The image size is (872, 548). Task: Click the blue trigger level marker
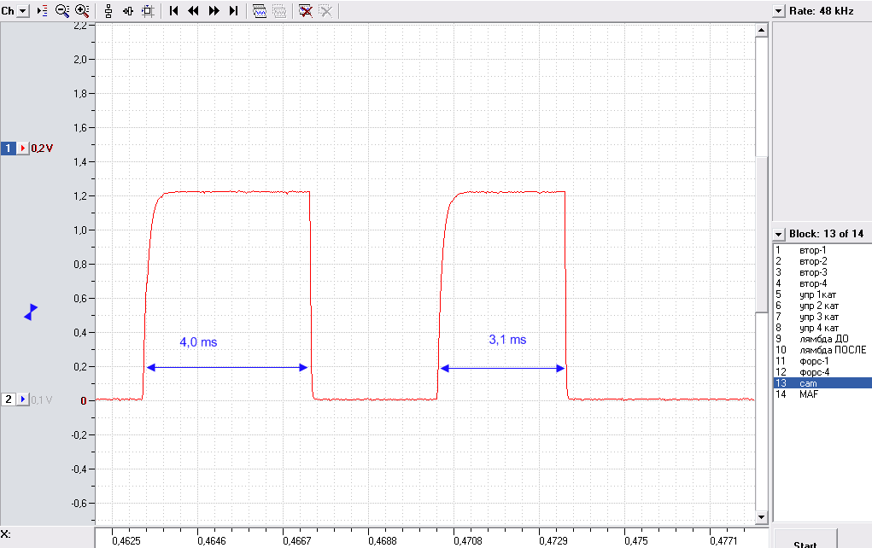pos(31,312)
